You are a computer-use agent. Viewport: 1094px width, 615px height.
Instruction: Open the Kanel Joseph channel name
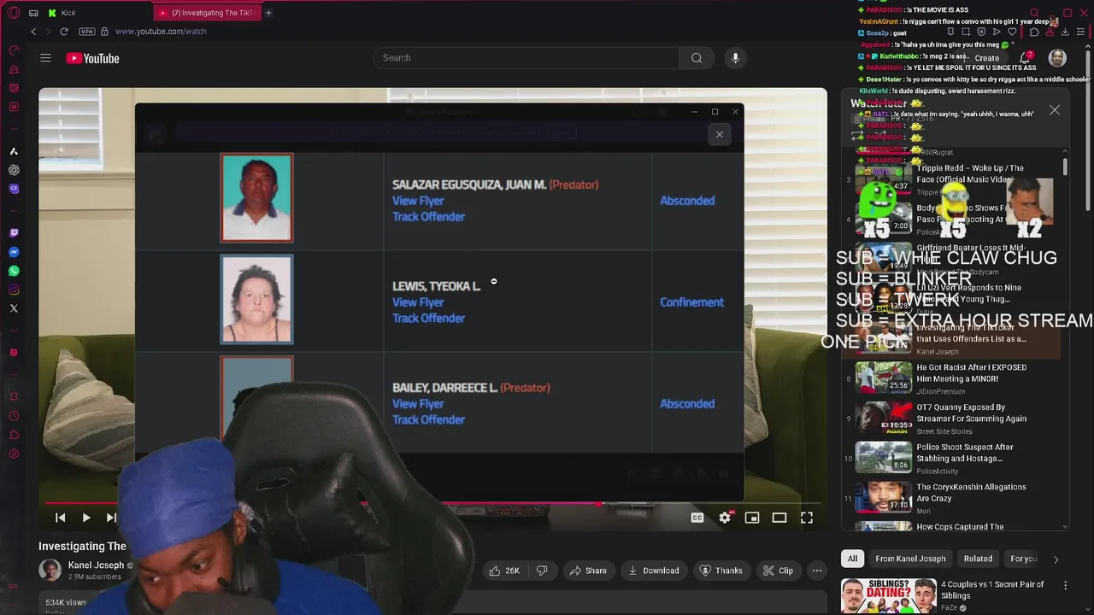[96, 565]
